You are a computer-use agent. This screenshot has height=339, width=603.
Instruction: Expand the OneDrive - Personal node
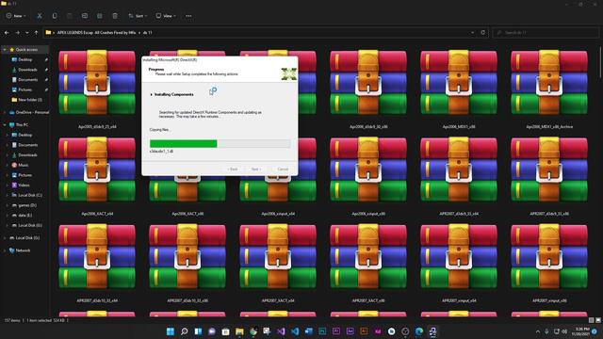[5, 112]
